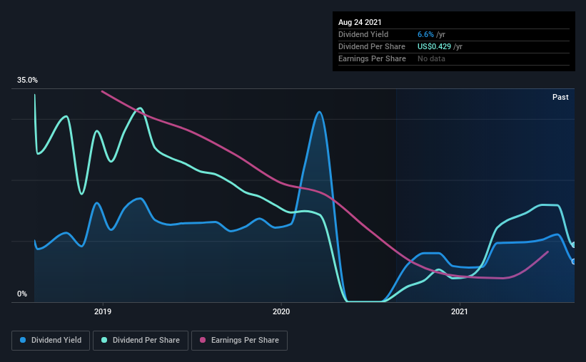Toggle the Dividend Per Share legend button
The width and height of the screenshot is (586, 362).
(141, 341)
